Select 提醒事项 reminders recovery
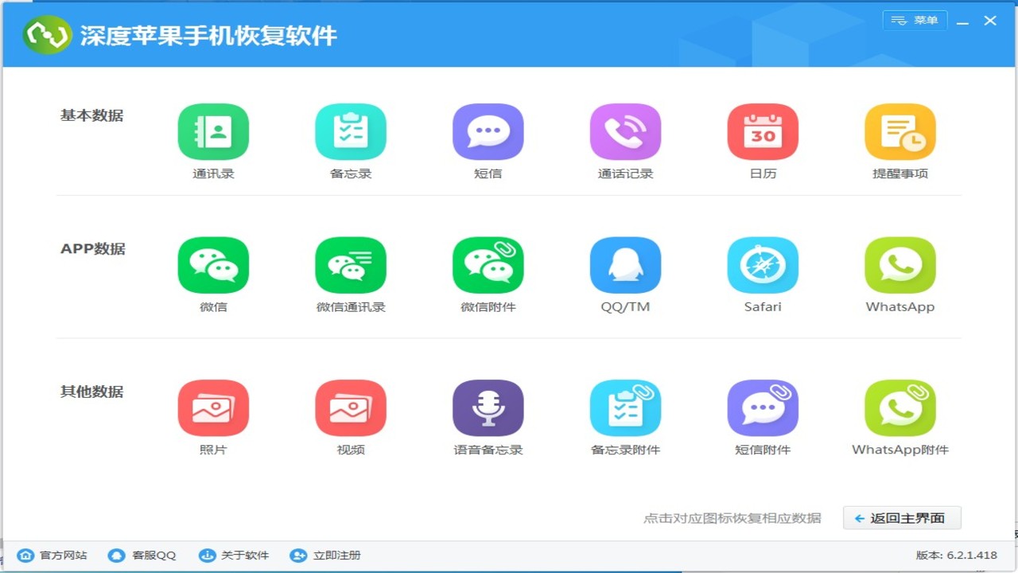 (899, 131)
